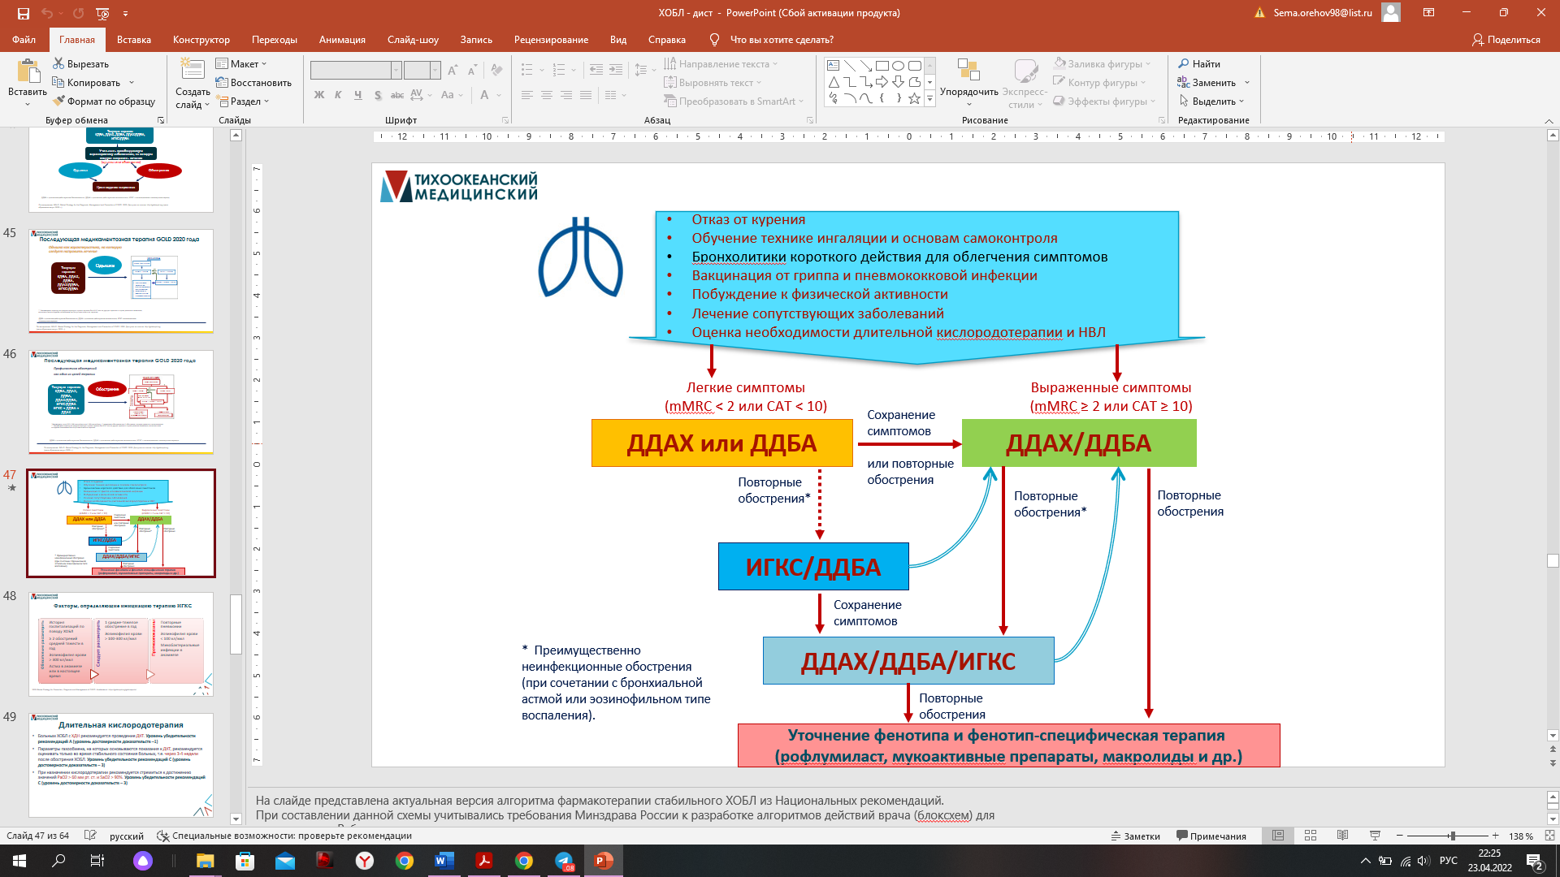Click the Redo arrow in quick access toolbar
Screen dimensions: 1560x877
tap(78, 13)
